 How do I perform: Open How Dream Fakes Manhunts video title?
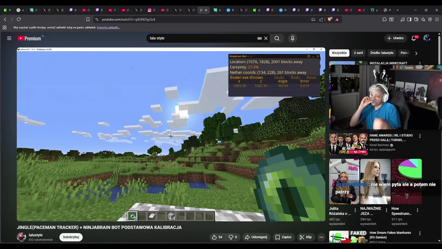click(390, 235)
